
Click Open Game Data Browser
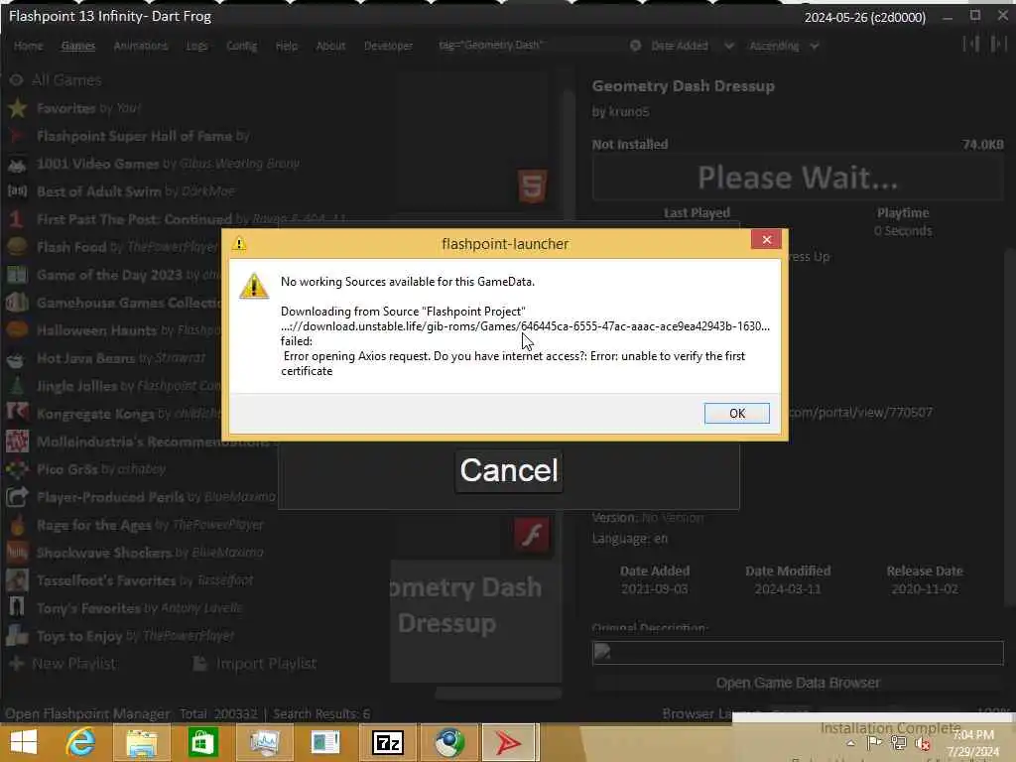point(798,683)
